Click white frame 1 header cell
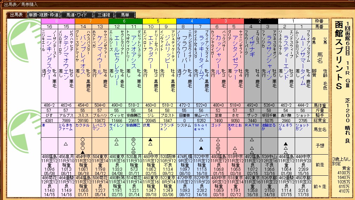The width and height of the screenshot is (355, 200). 295,21
